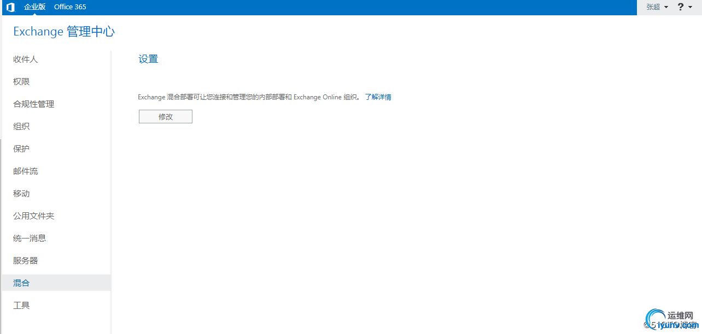Expand the 张超 user account dropdown
This screenshot has width=702, height=334.
657,7
